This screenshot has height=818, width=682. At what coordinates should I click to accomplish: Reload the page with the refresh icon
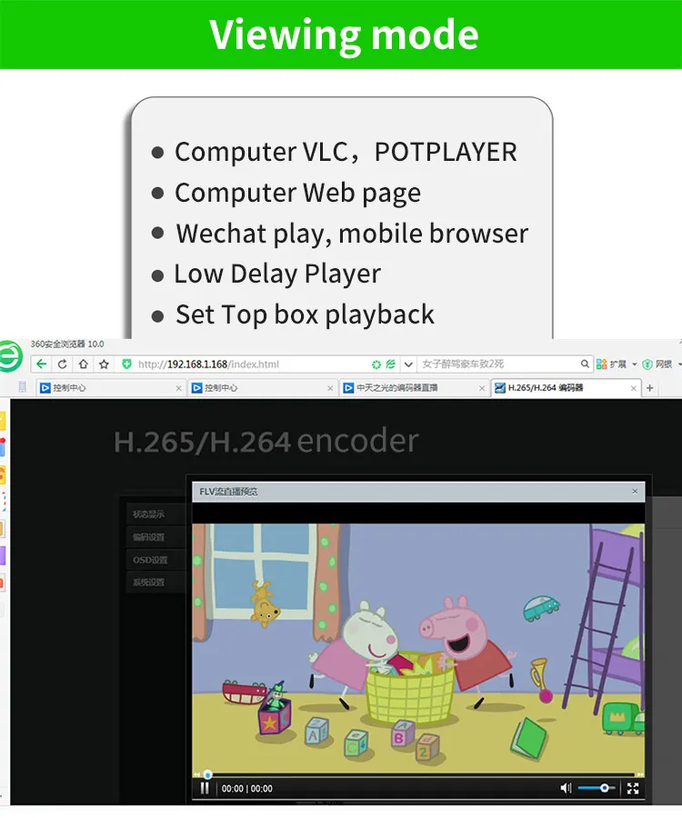click(62, 364)
